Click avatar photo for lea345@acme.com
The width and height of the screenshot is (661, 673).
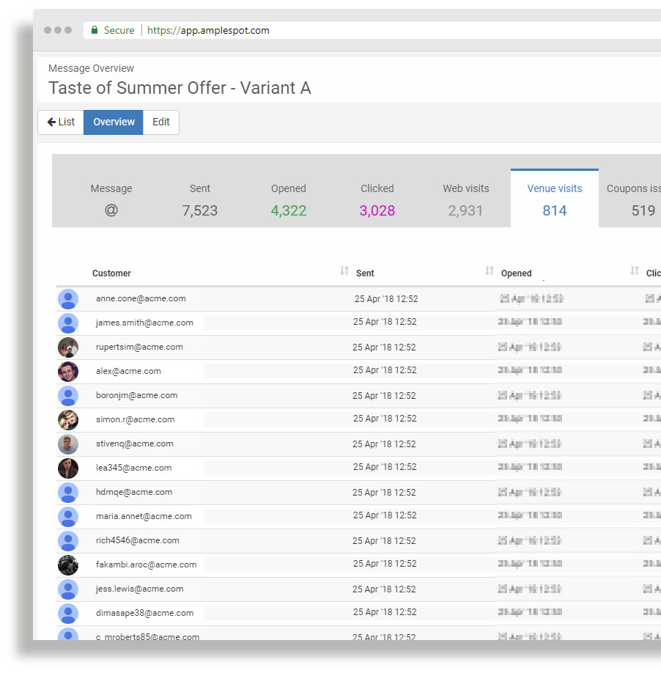pyautogui.click(x=68, y=468)
